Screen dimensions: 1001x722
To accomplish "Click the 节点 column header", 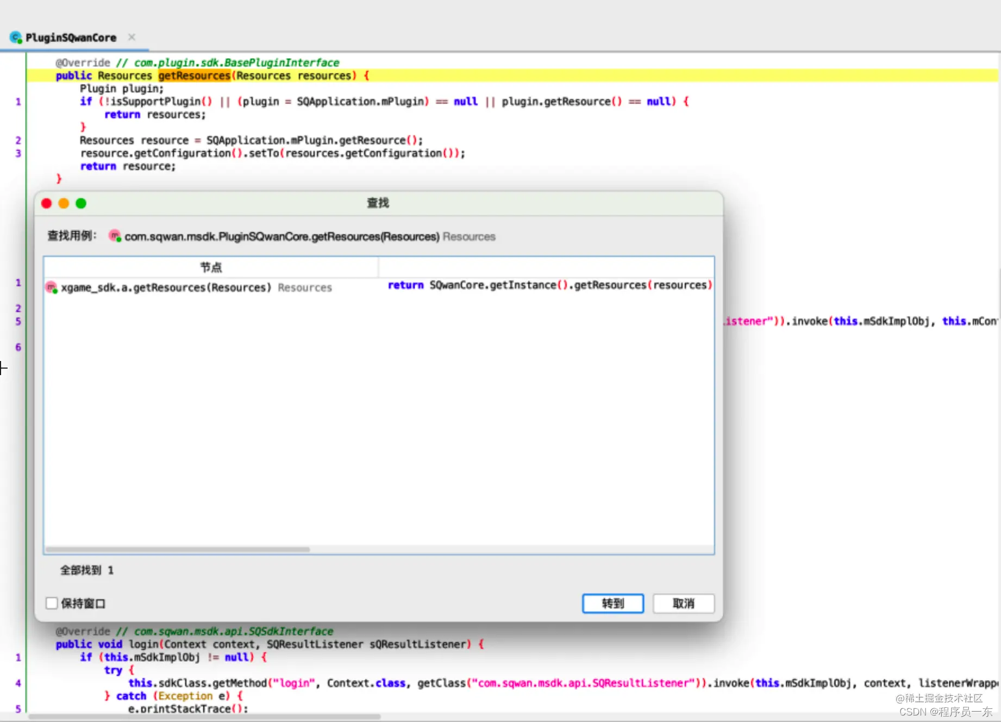I will (211, 267).
